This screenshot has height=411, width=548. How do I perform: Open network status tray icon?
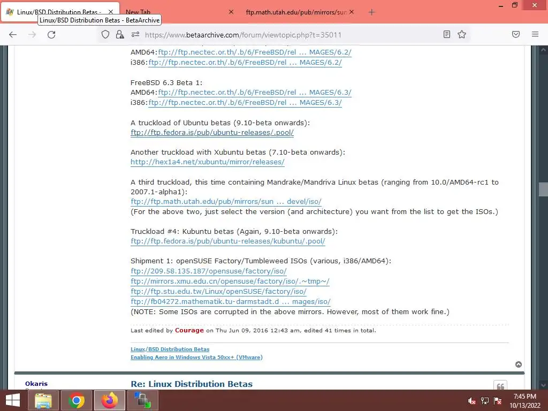[x=485, y=401]
